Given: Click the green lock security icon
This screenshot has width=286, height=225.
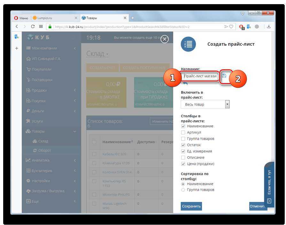Looking at the screenshot, I should click(50, 27).
